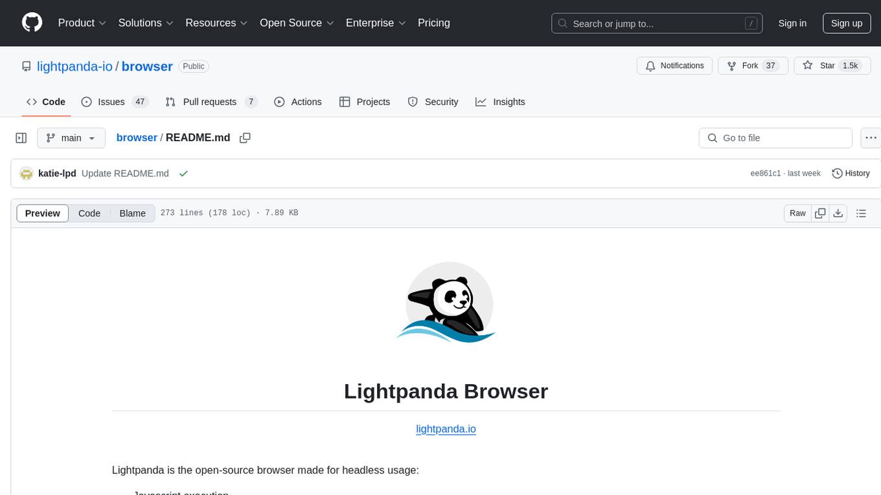The width and height of the screenshot is (881, 495).
Task: Open the Pricing page
Action: (x=434, y=23)
